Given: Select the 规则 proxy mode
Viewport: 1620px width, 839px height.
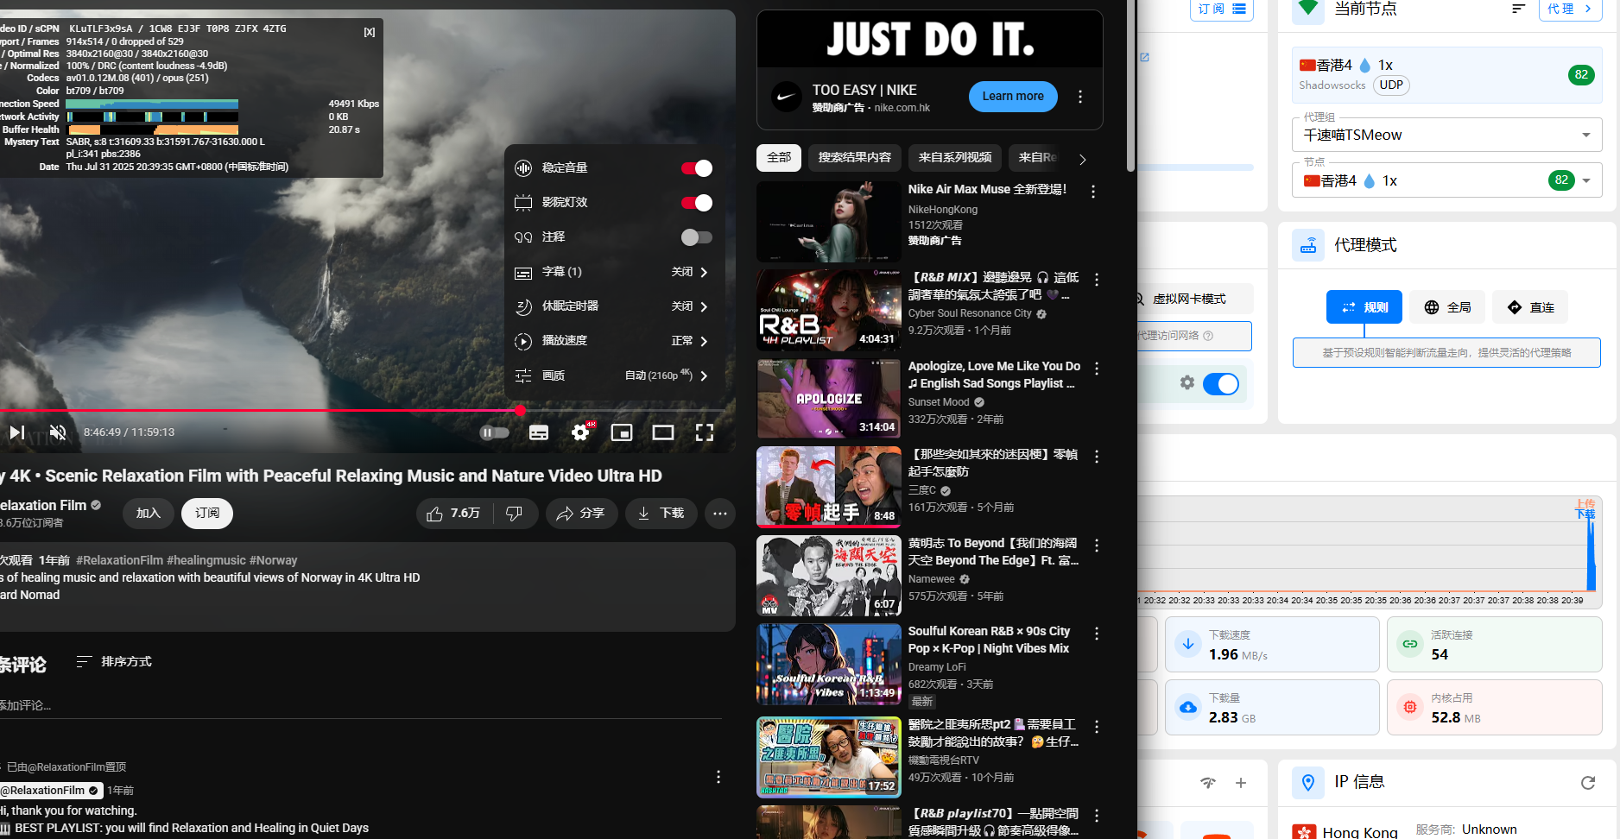Looking at the screenshot, I should click(1364, 307).
